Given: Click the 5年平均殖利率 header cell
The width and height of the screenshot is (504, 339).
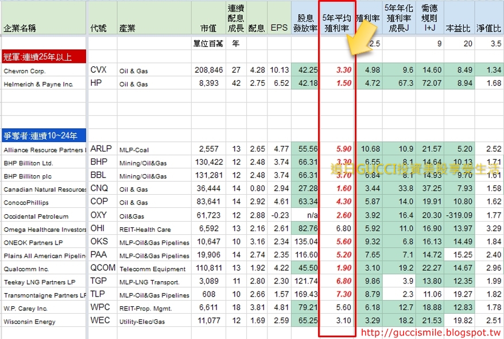Looking at the screenshot, I should pyautogui.click(x=337, y=18).
